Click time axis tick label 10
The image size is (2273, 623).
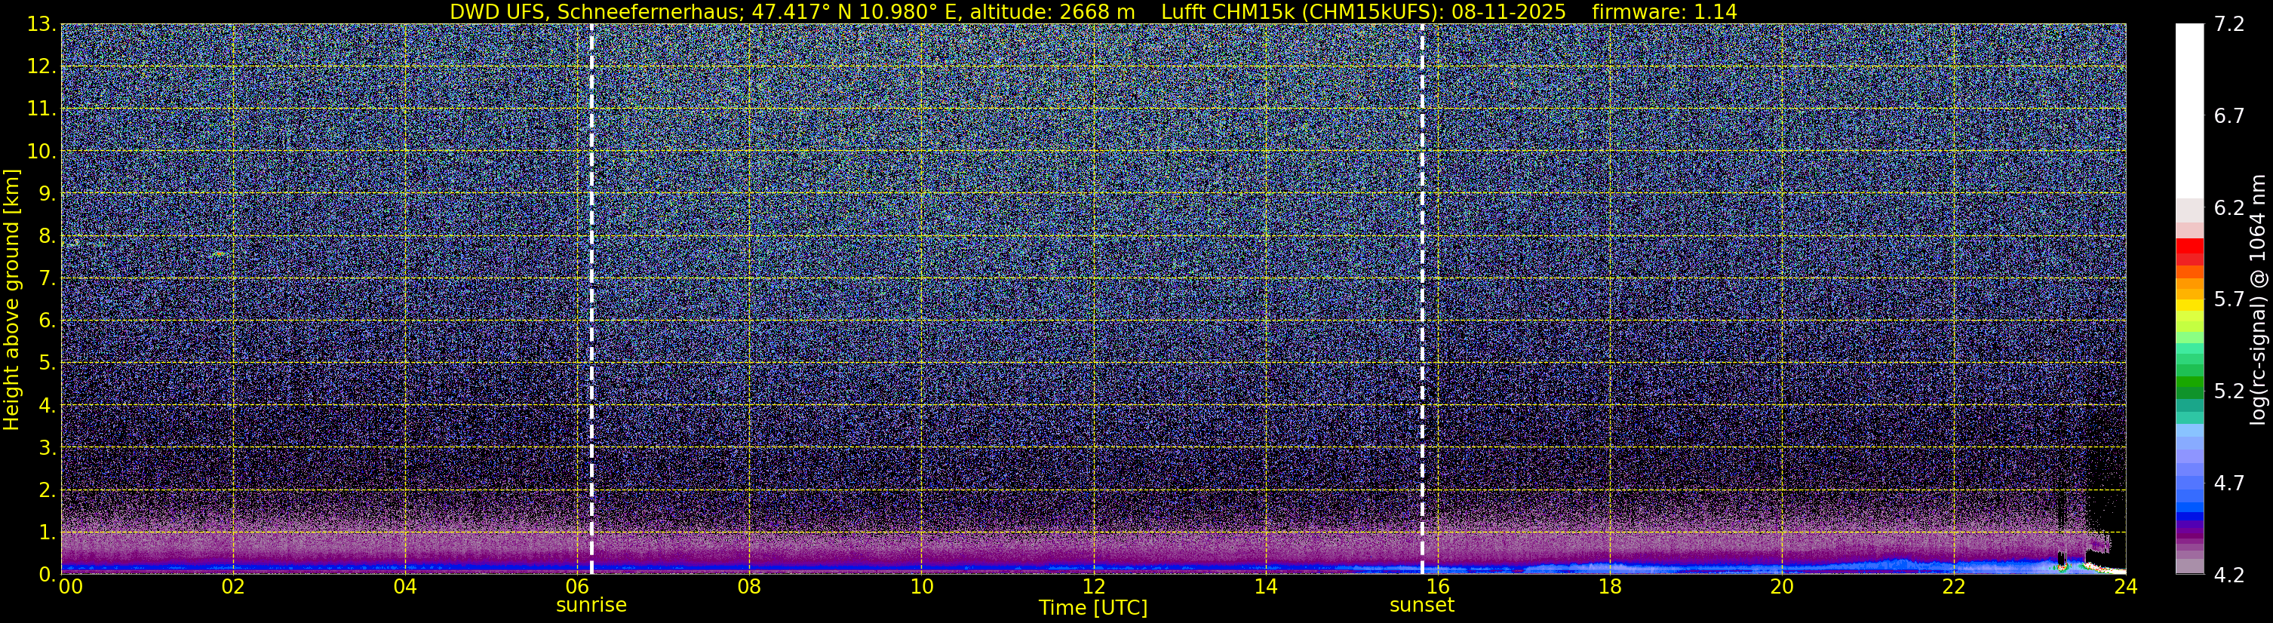click(921, 587)
